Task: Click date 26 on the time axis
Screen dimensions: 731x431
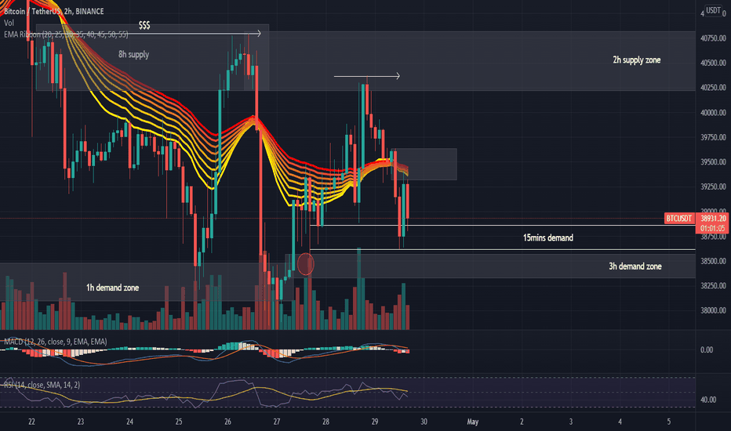Action: [x=227, y=422]
